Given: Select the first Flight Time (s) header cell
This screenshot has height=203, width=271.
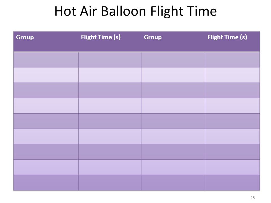Looking at the screenshot, I should coord(110,42).
